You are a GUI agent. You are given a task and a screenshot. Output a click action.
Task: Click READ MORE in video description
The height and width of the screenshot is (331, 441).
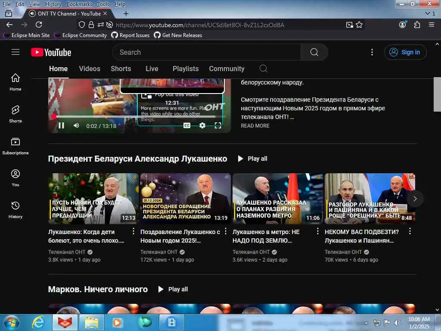point(255,126)
